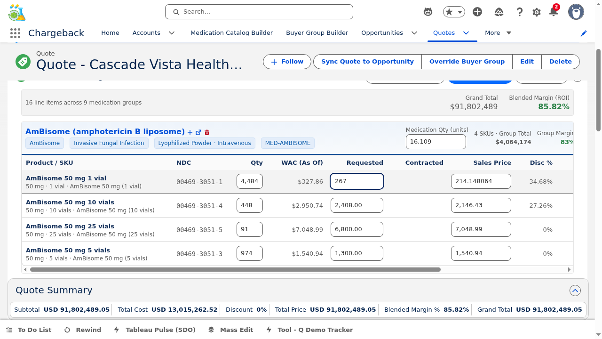Open Tool - Q Demo Tracker utility
Screen dimensions: 602x339
(309, 330)
